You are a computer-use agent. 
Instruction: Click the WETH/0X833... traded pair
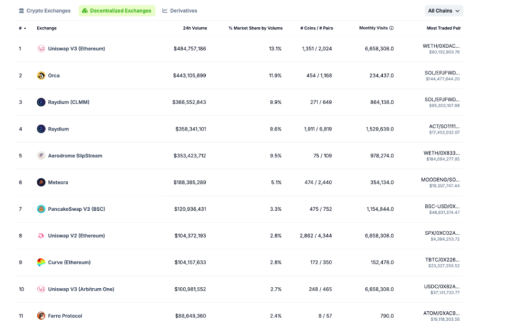pos(442,153)
